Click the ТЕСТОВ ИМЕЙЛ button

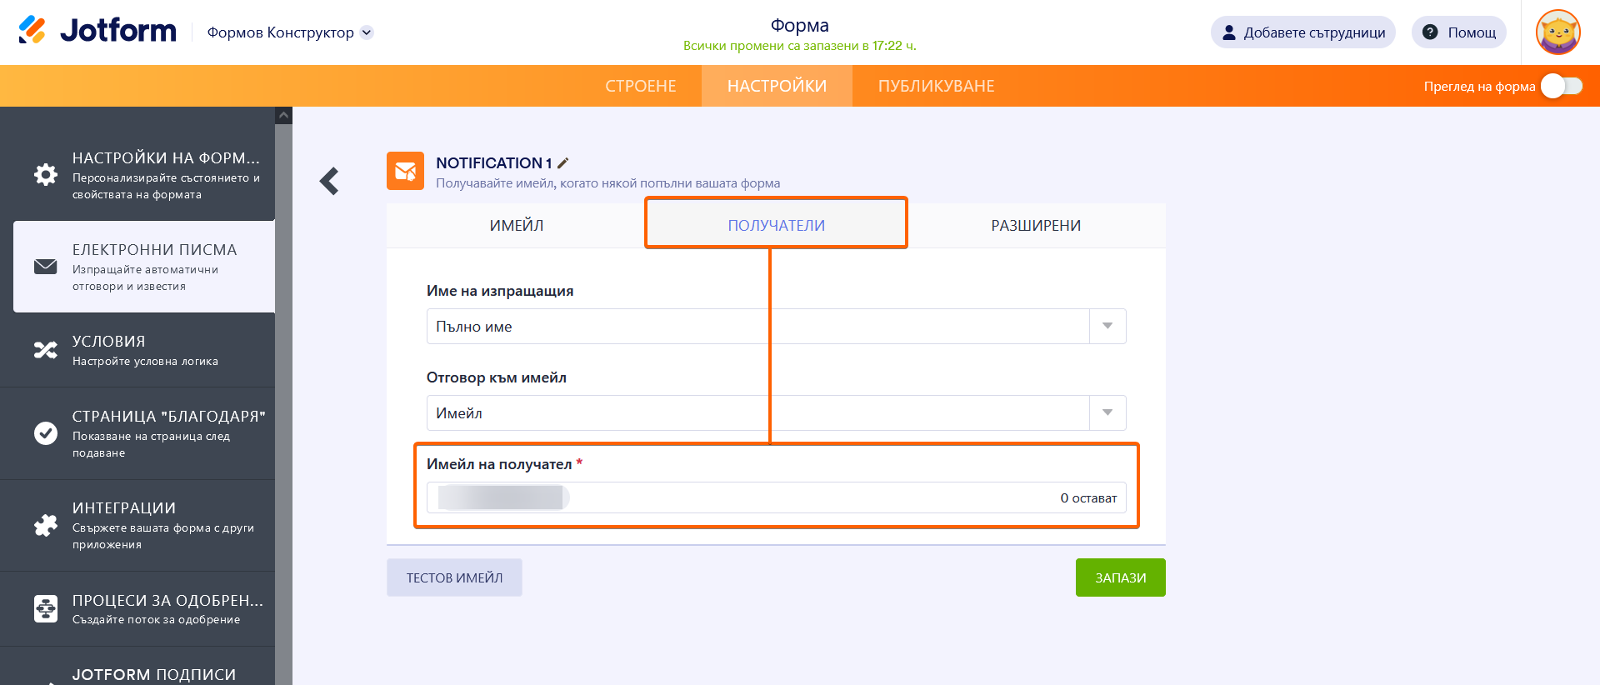pos(454,577)
